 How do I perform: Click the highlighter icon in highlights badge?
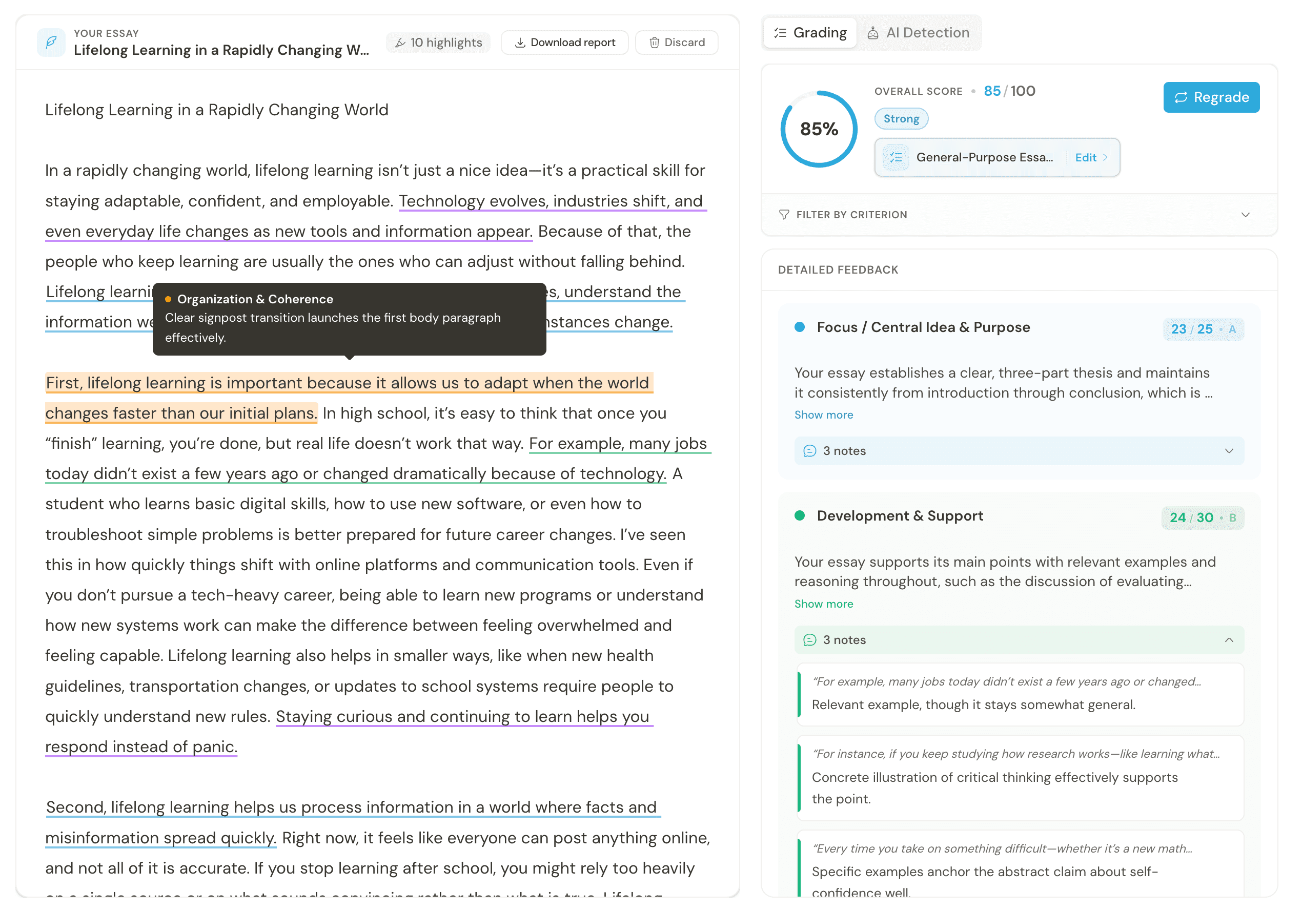coord(400,43)
